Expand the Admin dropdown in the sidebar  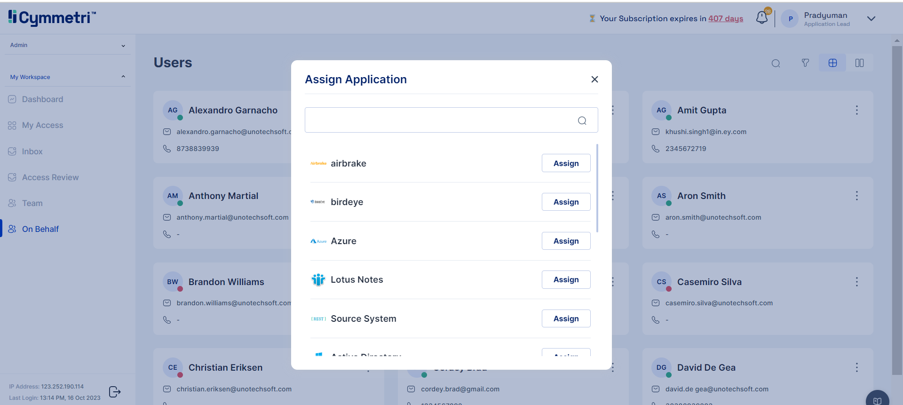(x=123, y=46)
